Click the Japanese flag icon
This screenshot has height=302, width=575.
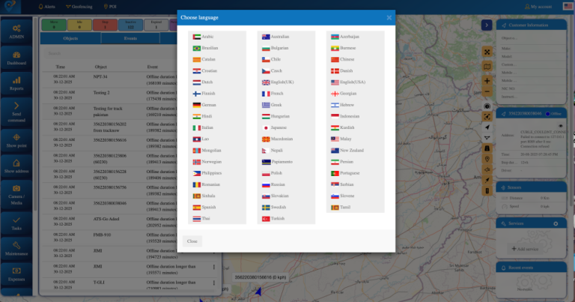tap(265, 127)
